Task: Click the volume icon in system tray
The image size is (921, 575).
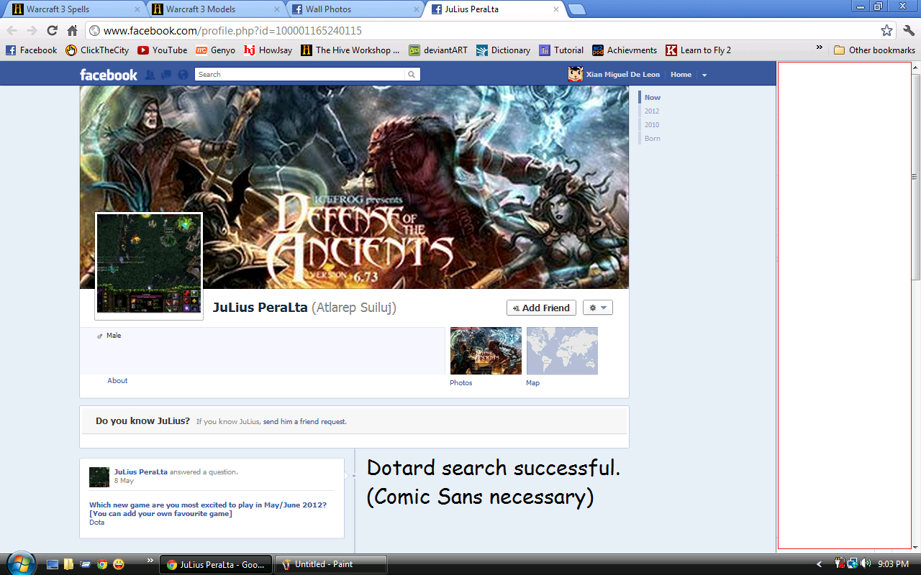Action: (865, 564)
